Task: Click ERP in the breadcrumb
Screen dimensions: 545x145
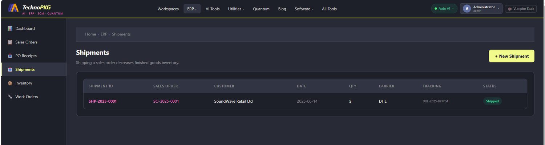Action: pyautogui.click(x=104, y=34)
